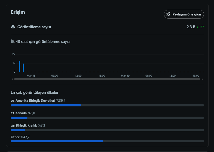This screenshot has width=214, height=152.
Task: Click the Birleşik Krallık progress bar
Action: pos(107,130)
